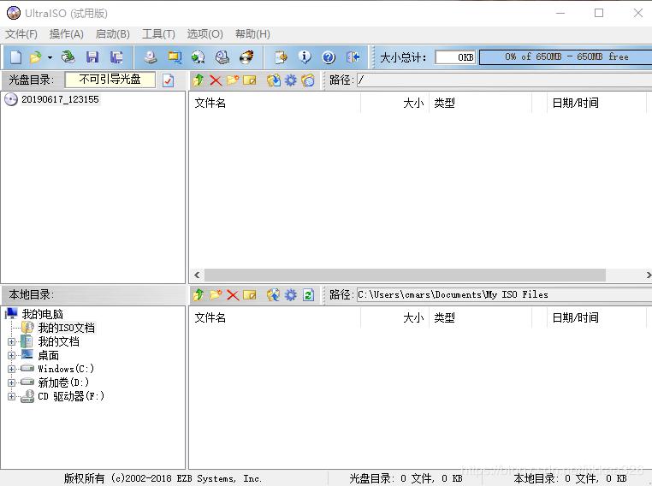Expand the Windows(C:) tree node
The height and width of the screenshot is (486, 652).
pos(11,369)
